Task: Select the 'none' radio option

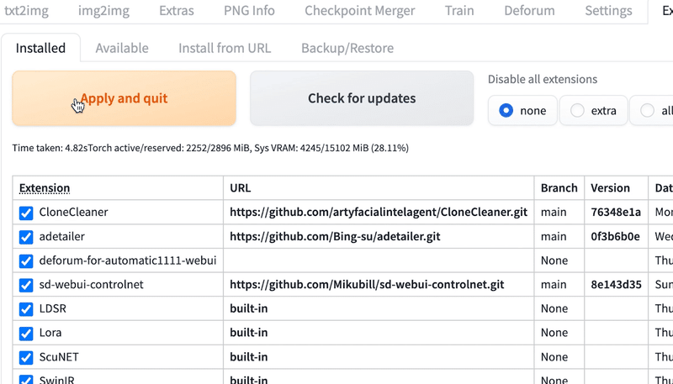Action: pyautogui.click(x=506, y=110)
